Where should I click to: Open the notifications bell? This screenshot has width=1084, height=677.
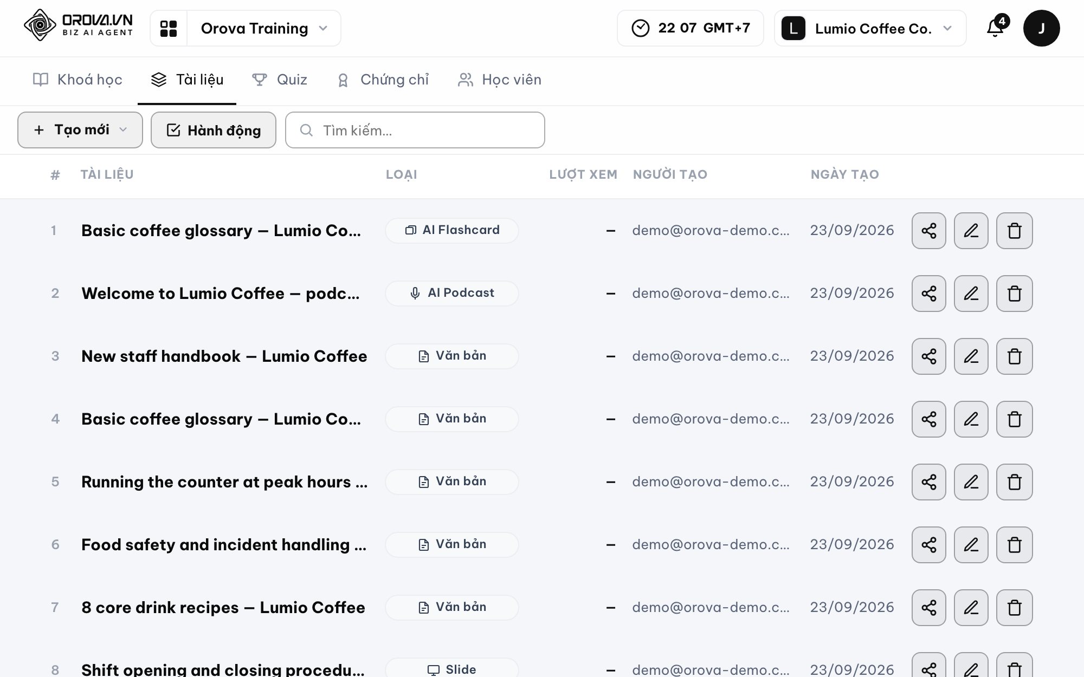(996, 28)
